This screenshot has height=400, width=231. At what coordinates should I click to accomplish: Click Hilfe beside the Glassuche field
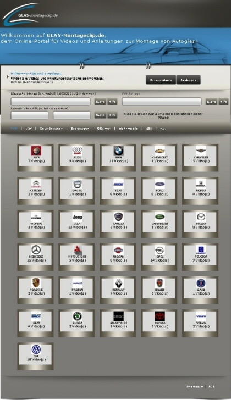112,102
